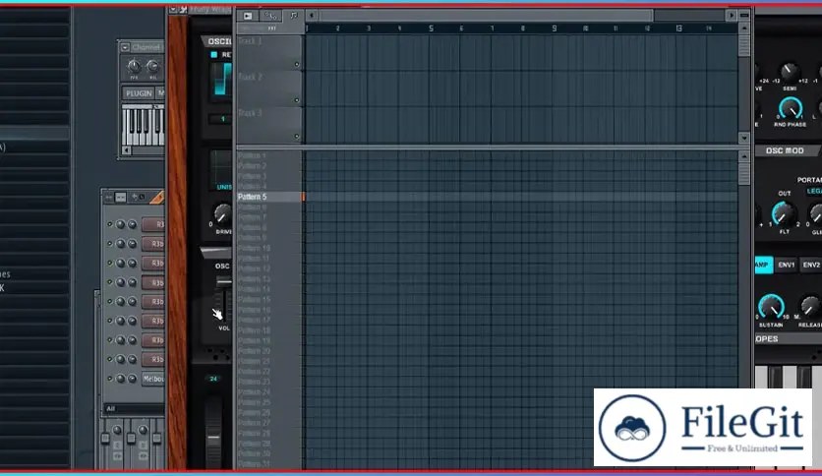This screenshot has width=822, height=476.
Task: Click the DRIVE knob on the synth
Action: tap(222, 213)
